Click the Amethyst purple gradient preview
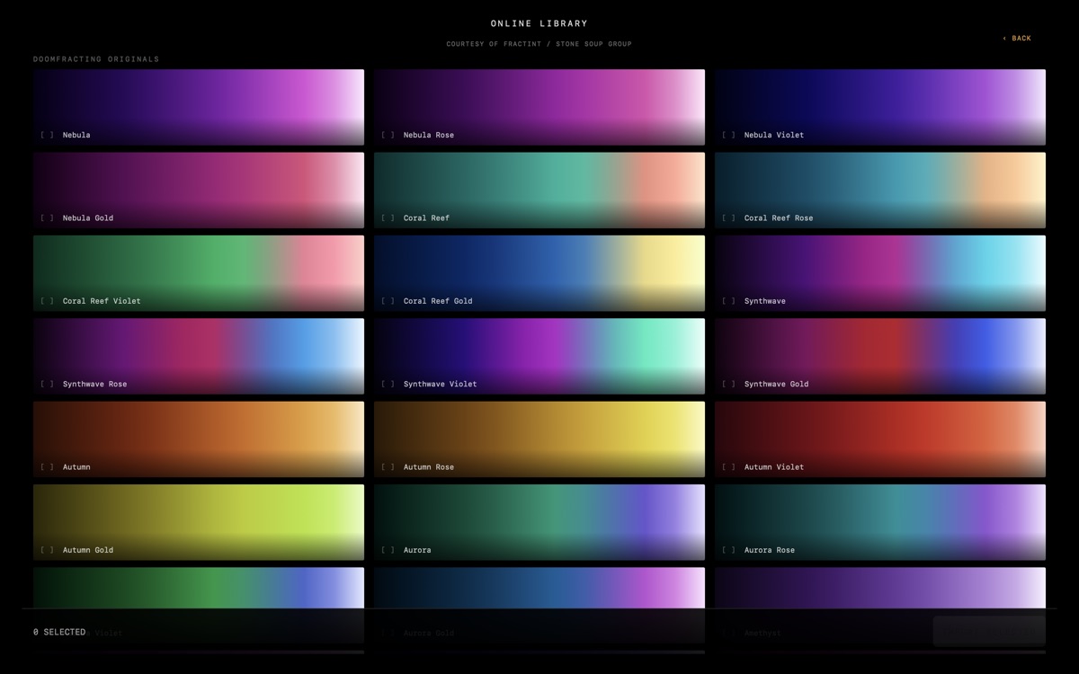 (880, 587)
